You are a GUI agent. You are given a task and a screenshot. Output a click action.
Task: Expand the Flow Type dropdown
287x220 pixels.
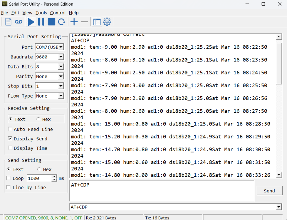click(x=61, y=96)
